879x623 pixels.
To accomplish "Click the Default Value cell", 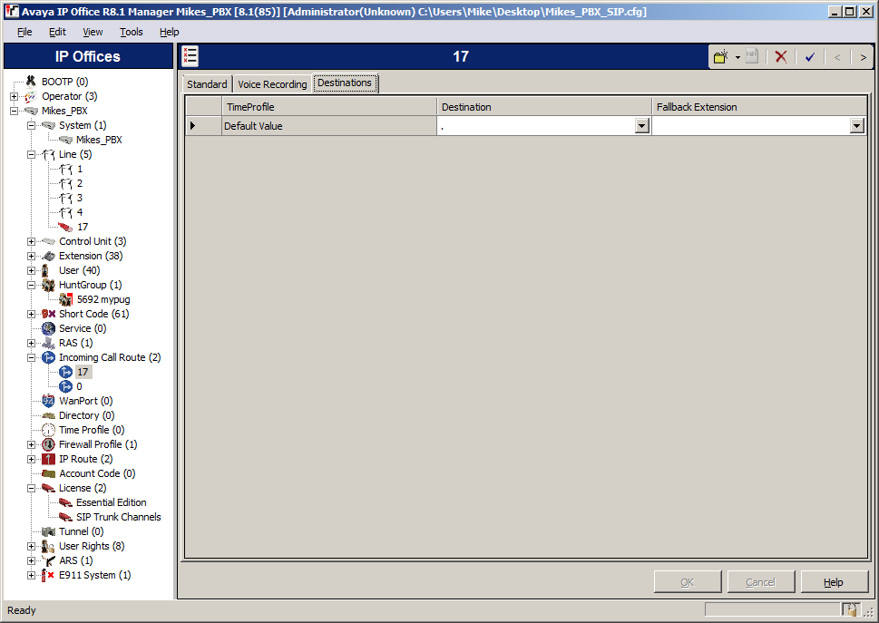I will (x=329, y=126).
